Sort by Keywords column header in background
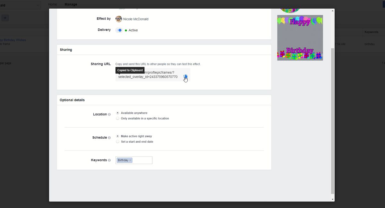Image resolution: width=385 pixels, height=208 pixels. coord(371,32)
